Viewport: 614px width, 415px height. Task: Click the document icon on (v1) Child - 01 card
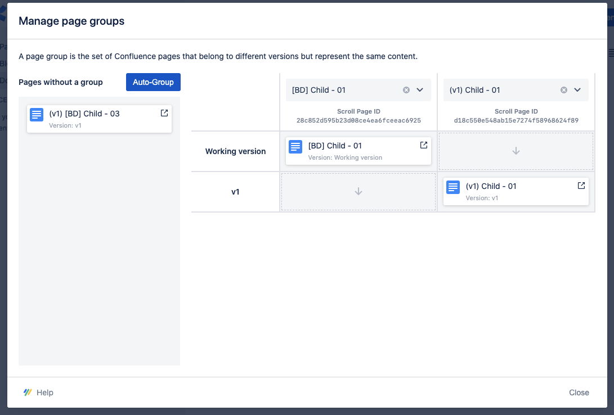(x=453, y=187)
